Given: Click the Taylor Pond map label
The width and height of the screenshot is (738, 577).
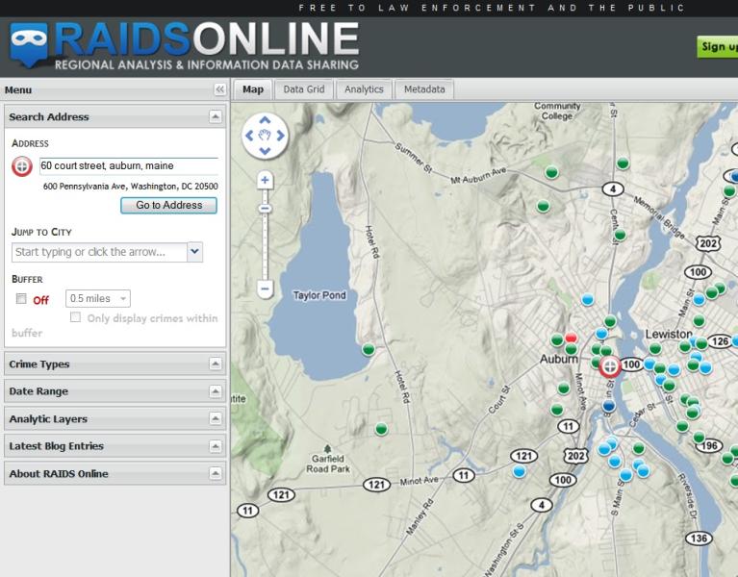Looking at the screenshot, I should pos(319,295).
